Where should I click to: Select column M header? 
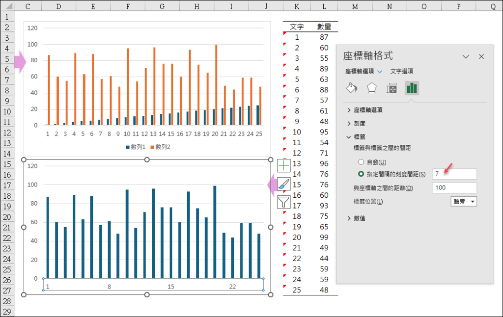pos(355,6)
